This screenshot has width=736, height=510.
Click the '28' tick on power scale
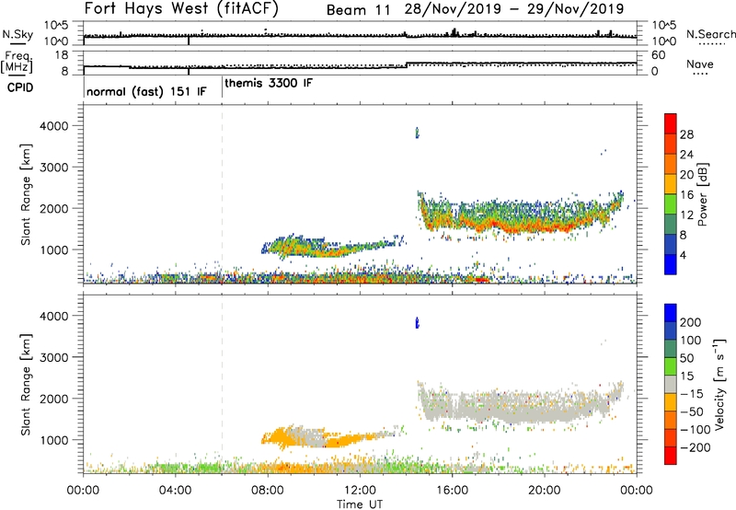tap(686, 134)
